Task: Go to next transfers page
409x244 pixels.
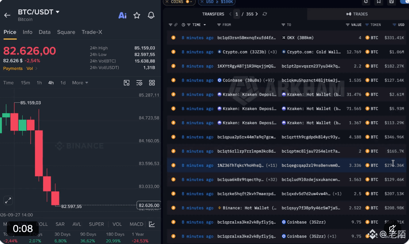Action: click(x=257, y=14)
